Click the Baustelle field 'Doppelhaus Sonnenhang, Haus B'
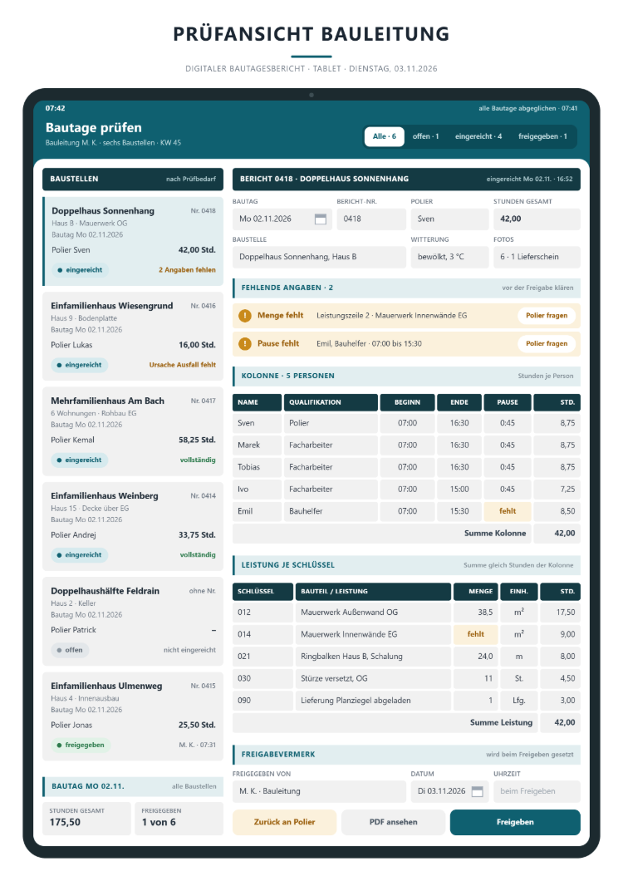 (319, 257)
